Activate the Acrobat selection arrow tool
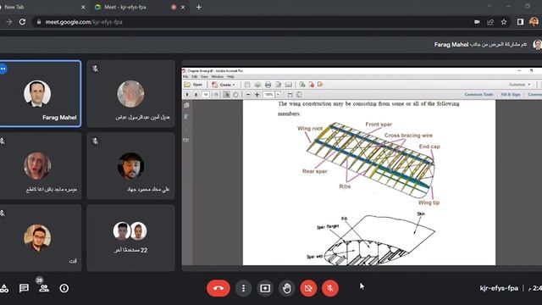 click(226, 94)
